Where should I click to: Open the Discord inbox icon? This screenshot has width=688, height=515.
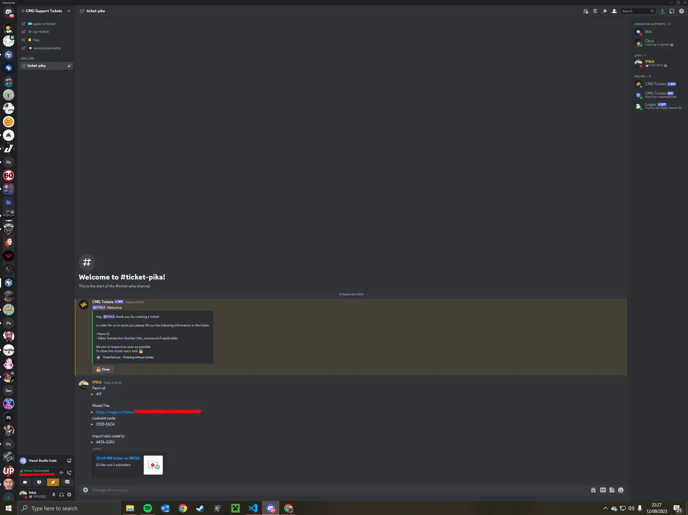[x=672, y=11]
